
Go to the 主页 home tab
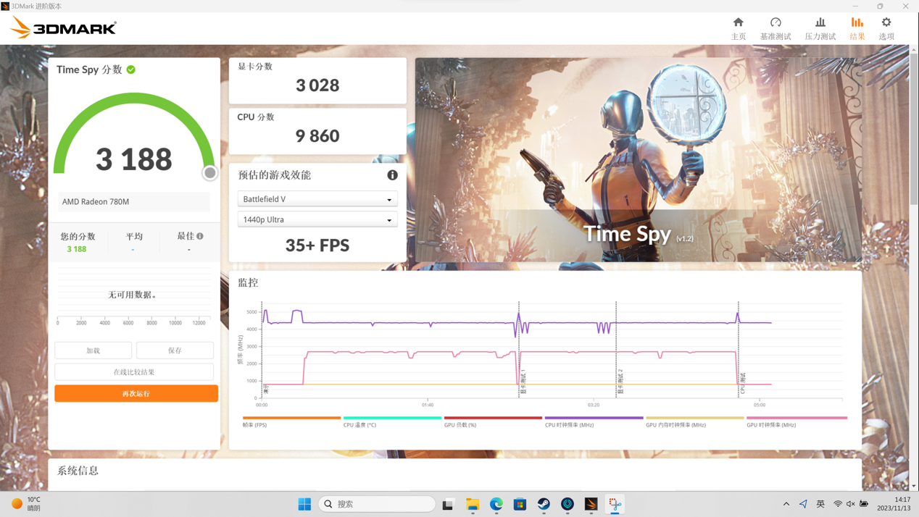[738, 28]
